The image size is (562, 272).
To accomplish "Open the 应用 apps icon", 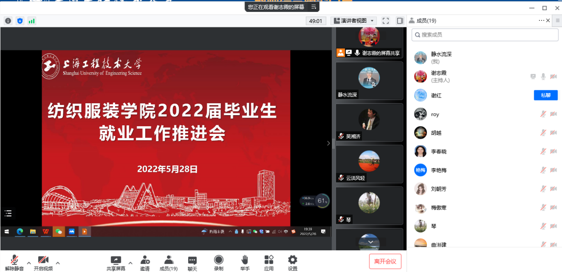I will (269, 260).
